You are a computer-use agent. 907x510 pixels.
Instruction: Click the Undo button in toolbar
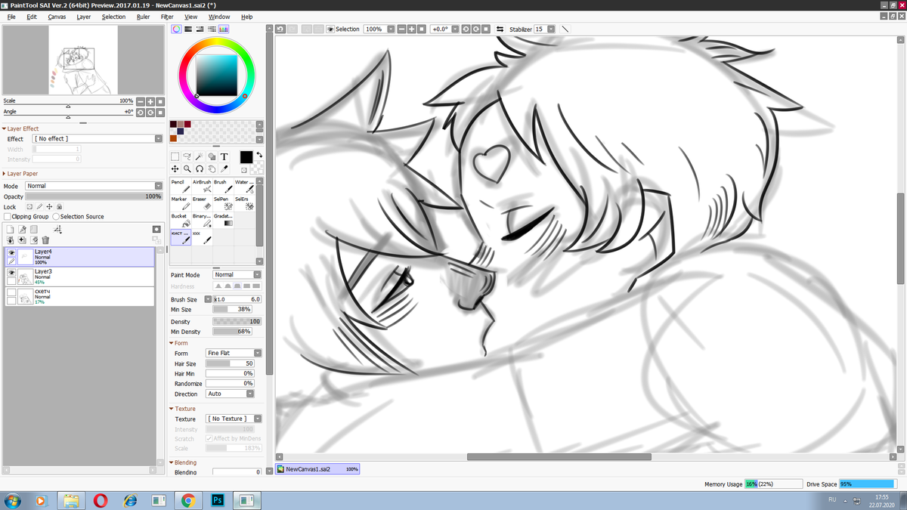click(280, 29)
